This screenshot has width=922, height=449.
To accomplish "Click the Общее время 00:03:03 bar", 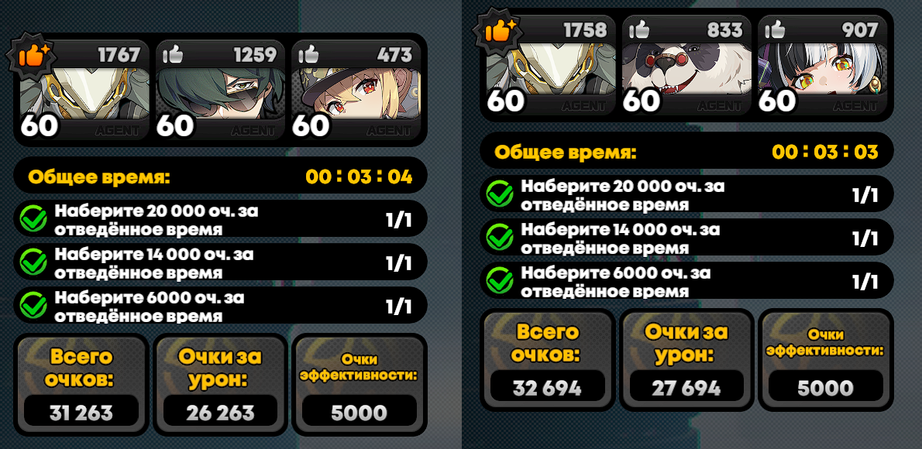I will point(686,151).
